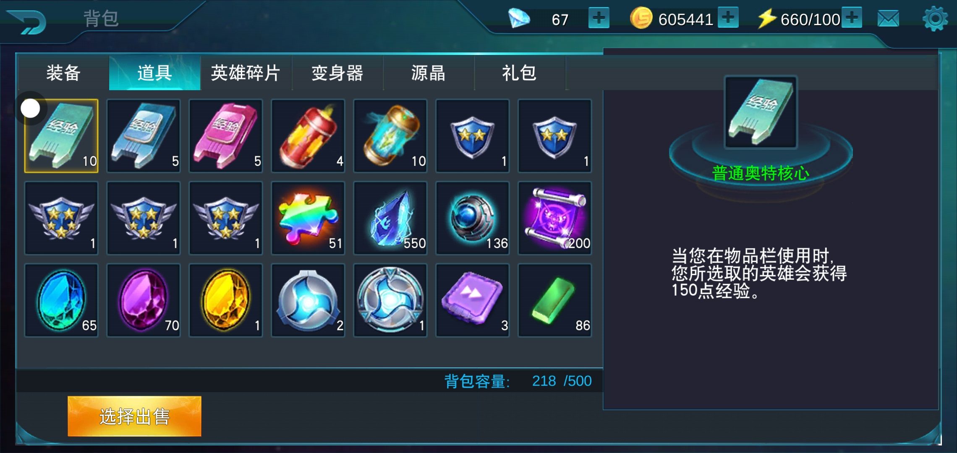Select the red energy canister item
The width and height of the screenshot is (957, 453).
pos(308,136)
